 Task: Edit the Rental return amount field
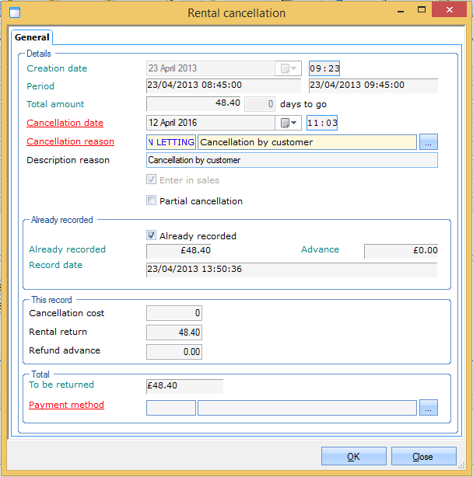click(x=174, y=333)
